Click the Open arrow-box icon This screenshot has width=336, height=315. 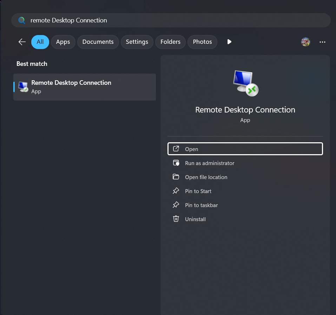tap(176, 149)
